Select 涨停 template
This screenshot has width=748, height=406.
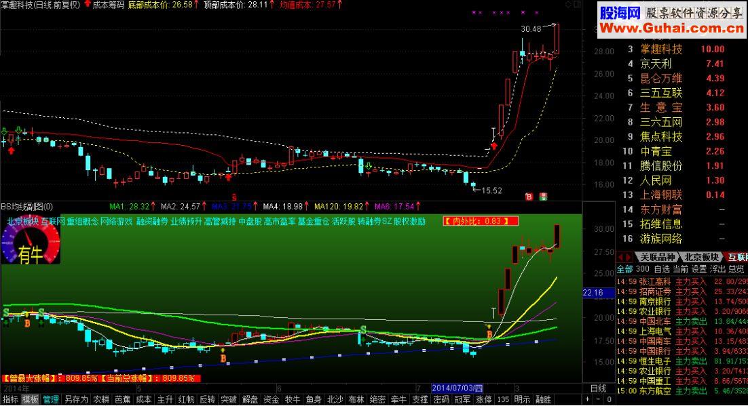point(484,399)
